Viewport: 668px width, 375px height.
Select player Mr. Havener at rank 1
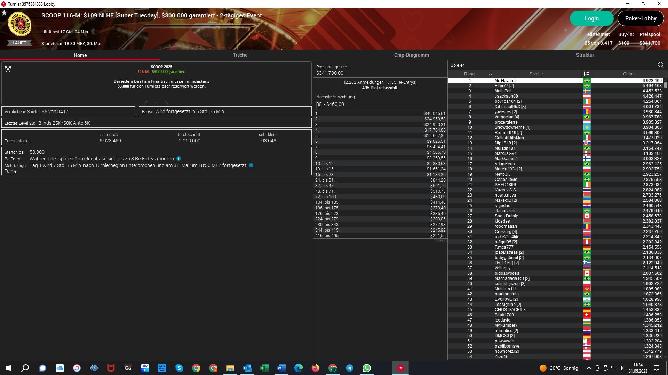tap(555, 81)
